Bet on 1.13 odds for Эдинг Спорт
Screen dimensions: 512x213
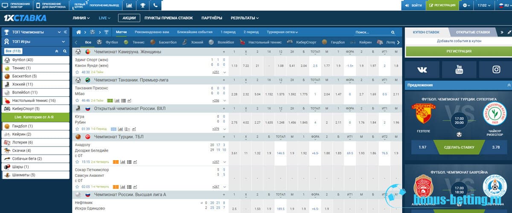click(234, 66)
